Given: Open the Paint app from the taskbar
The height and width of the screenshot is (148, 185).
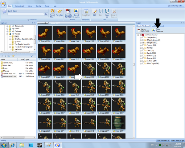Looking at the screenshot, I should 49,145.
